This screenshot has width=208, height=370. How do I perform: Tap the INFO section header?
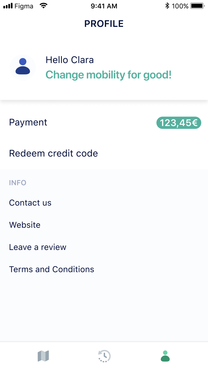click(x=18, y=183)
